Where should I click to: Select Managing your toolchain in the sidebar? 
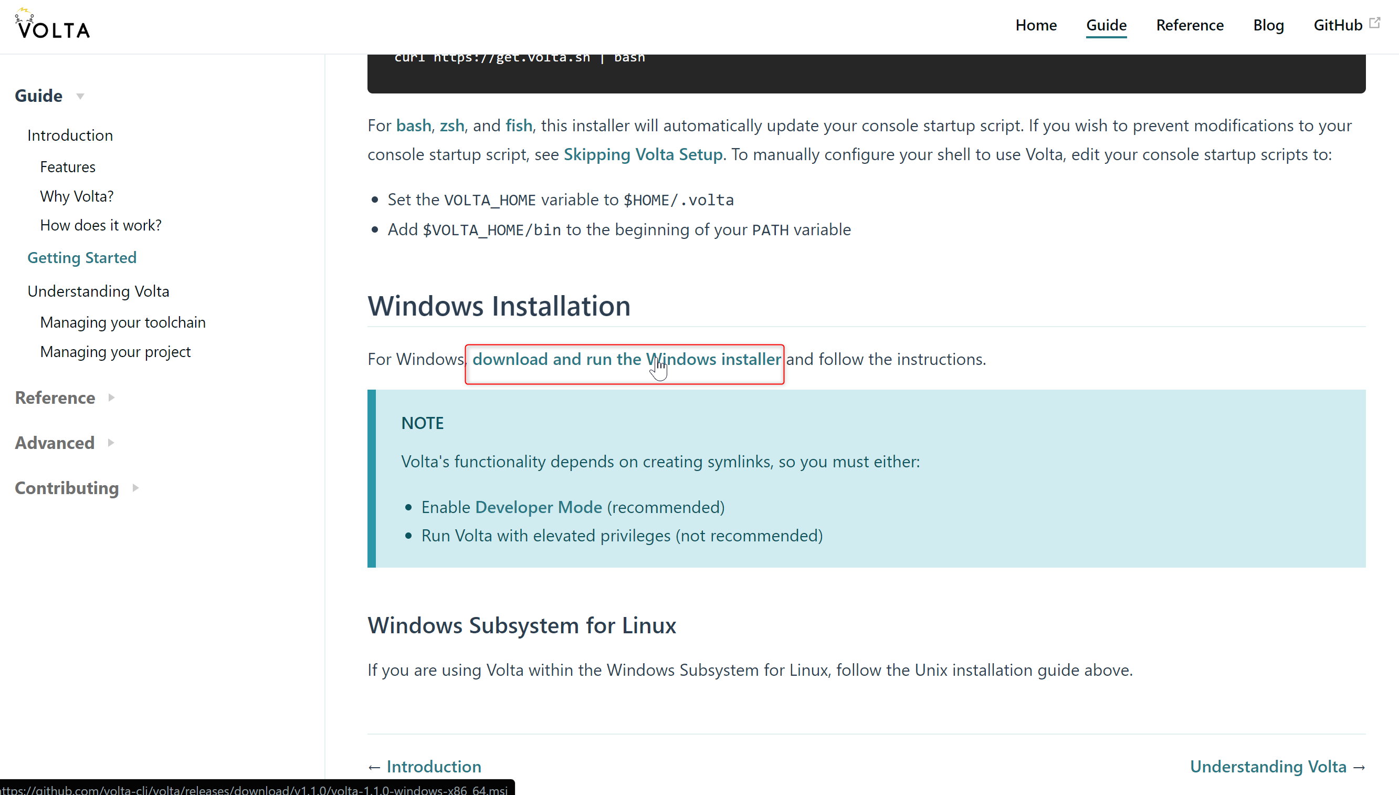[x=123, y=322]
